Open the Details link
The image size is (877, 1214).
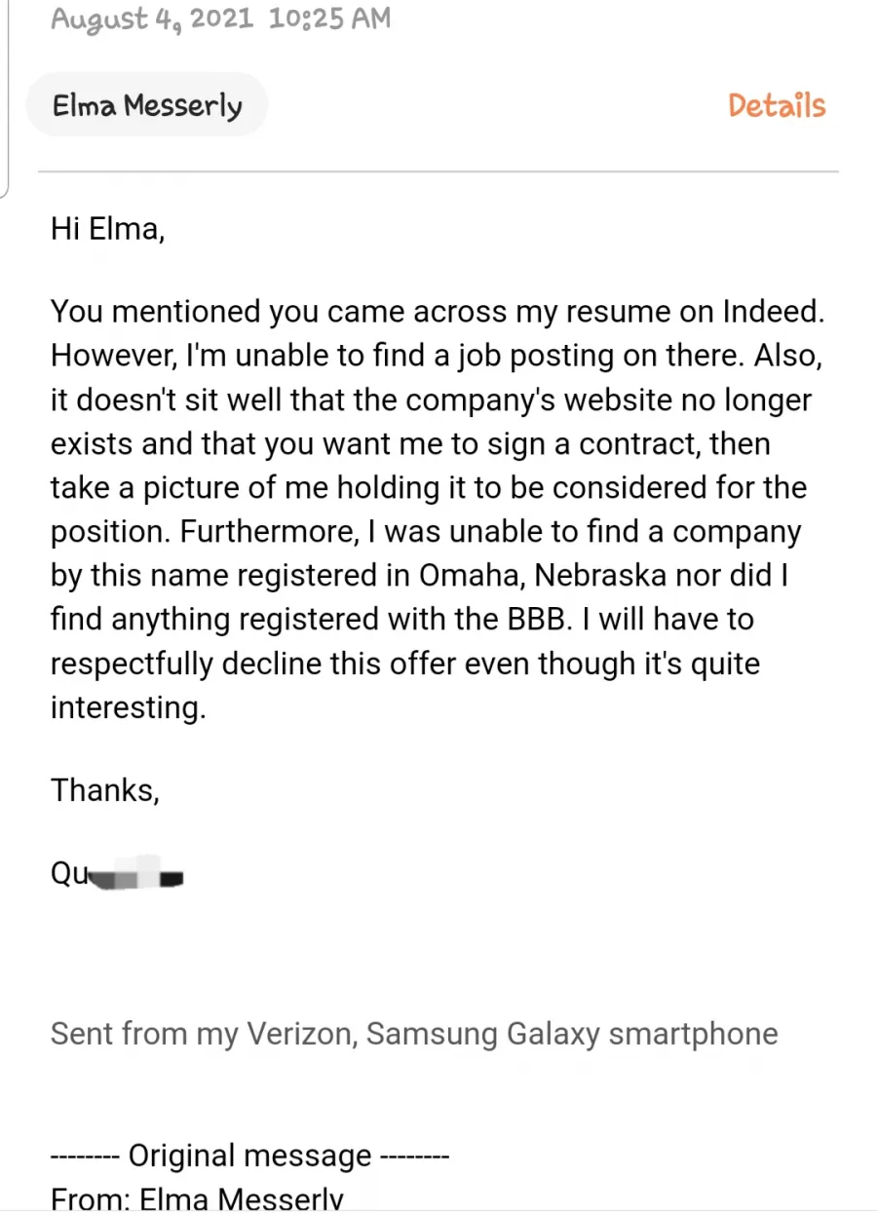point(777,105)
